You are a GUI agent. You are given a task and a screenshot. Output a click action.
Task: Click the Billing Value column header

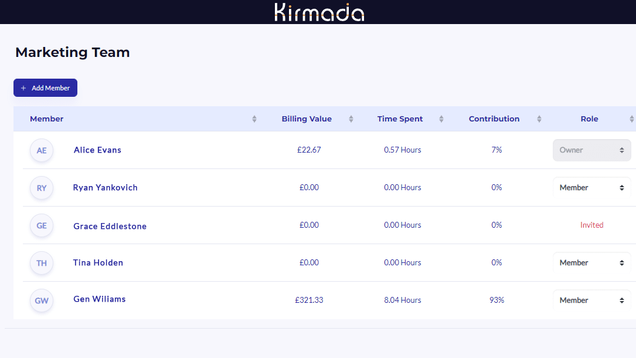click(x=307, y=119)
